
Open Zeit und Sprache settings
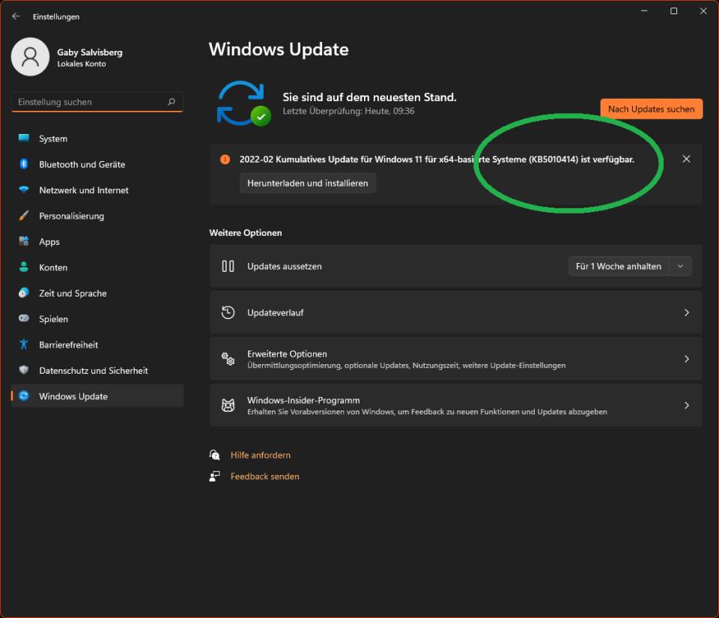(x=97, y=293)
